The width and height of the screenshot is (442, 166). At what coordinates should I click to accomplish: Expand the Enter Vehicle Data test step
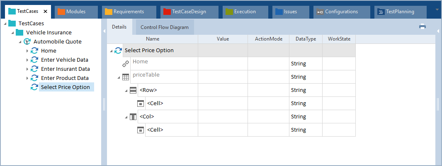coord(27,60)
